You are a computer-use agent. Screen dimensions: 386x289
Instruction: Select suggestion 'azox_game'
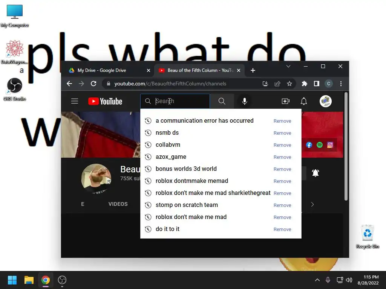coord(171,157)
